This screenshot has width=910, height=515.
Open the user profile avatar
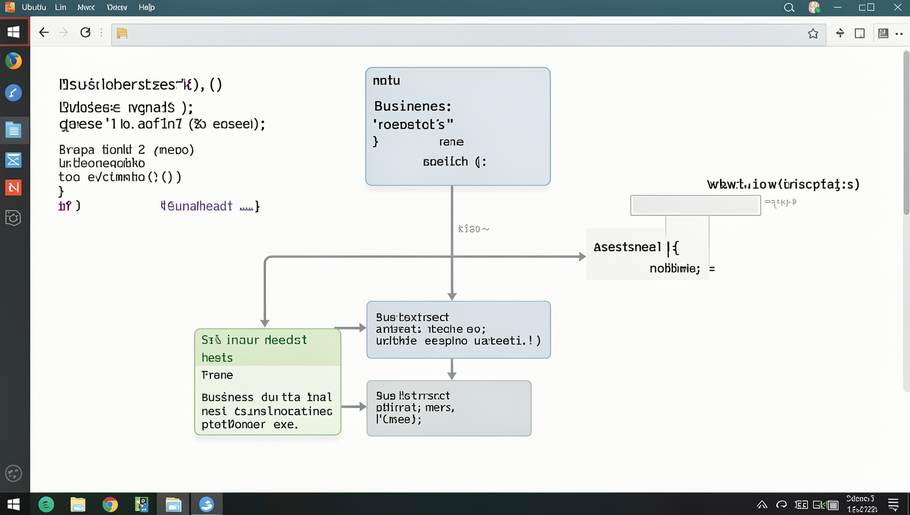pos(814,7)
